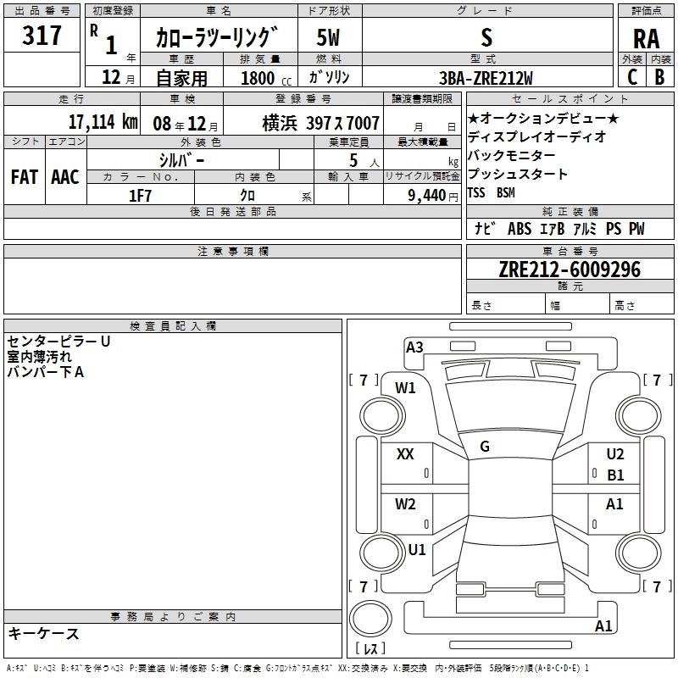This screenshot has width=678, height=678.
Task: Select the W2 mark on the car diagram
Action: click(x=405, y=504)
